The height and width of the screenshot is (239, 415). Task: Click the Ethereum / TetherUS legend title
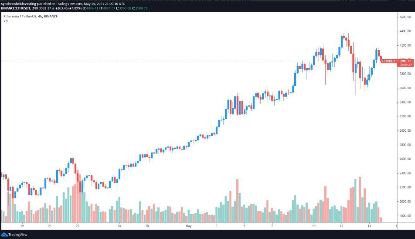(x=30, y=17)
